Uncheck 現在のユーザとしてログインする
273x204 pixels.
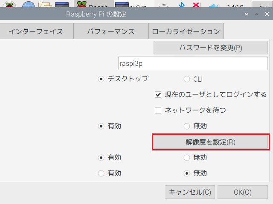click(158, 94)
